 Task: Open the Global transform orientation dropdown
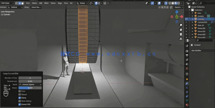pos(82,3)
